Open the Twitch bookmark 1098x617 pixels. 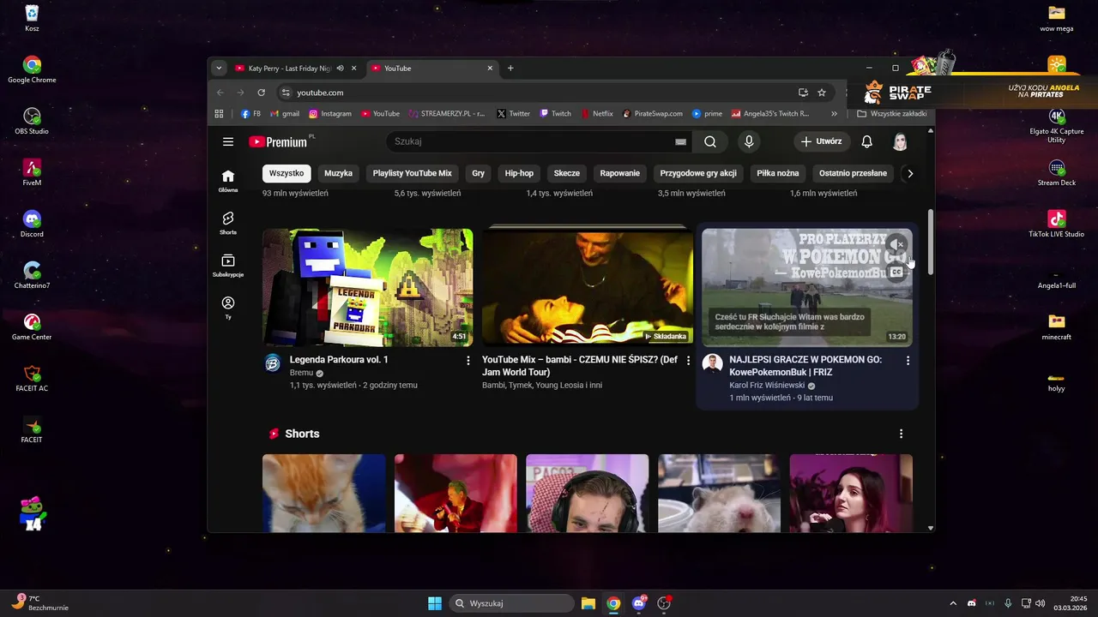click(555, 113)
